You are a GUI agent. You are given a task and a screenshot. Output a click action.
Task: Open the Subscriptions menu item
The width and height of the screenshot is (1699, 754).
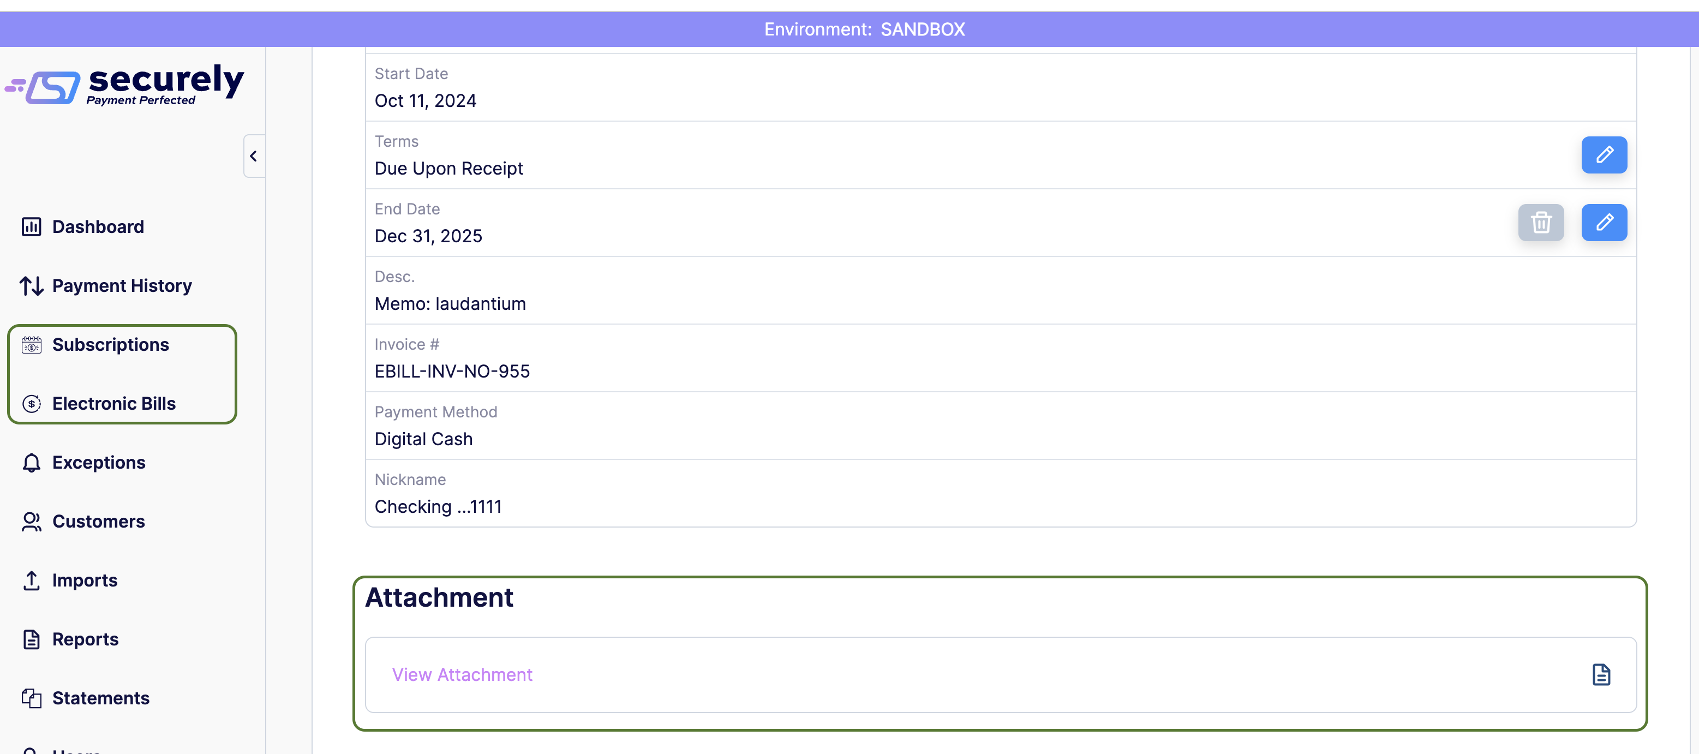point(110,344)
